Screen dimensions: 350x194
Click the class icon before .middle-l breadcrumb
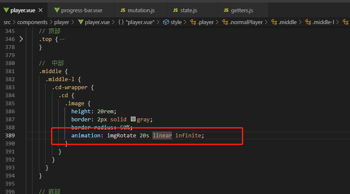[x=308, y=22]
